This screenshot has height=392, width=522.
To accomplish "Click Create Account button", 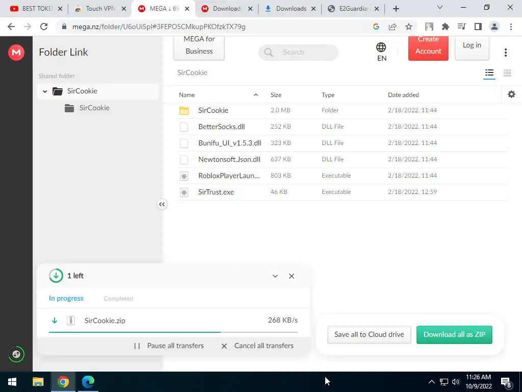I will pos(428,47).
